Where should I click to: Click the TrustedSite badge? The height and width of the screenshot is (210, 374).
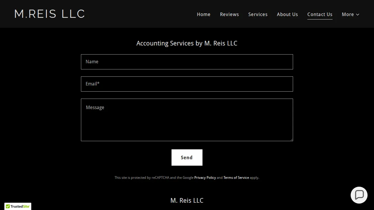coord(18,206)
